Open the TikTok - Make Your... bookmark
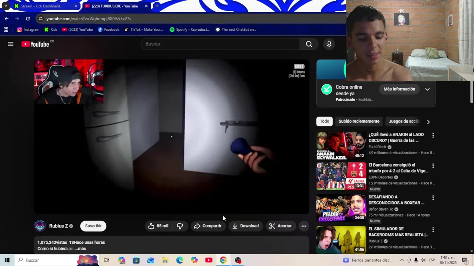Screen dimensions: 474x266 pos(143,30)
